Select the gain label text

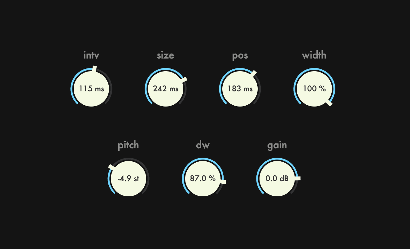(277, 145)
